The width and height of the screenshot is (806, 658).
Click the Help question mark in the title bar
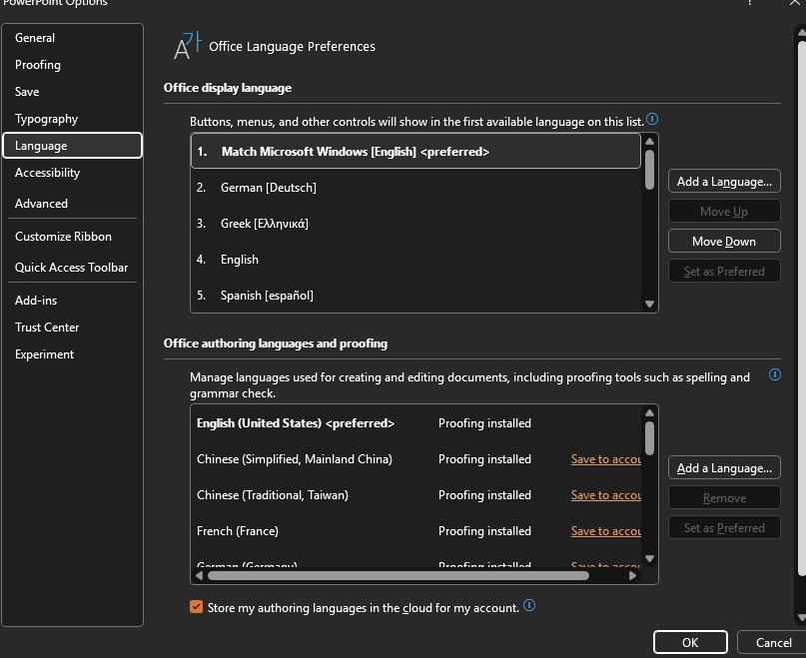(748, 4)
